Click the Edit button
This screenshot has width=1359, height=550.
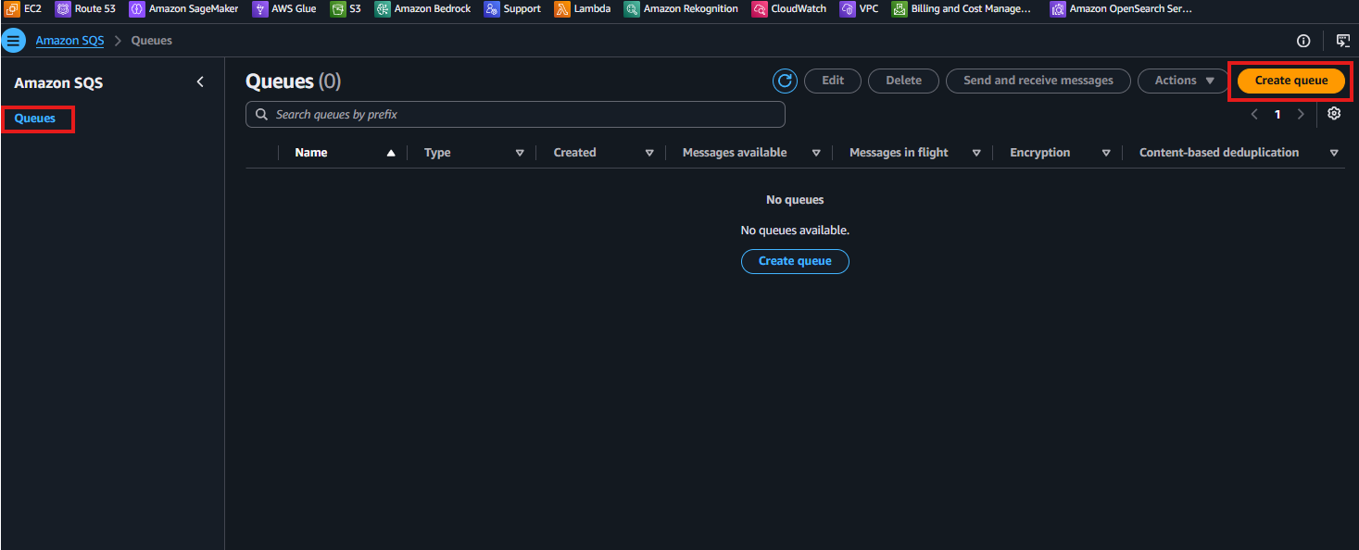click(833, 81)
